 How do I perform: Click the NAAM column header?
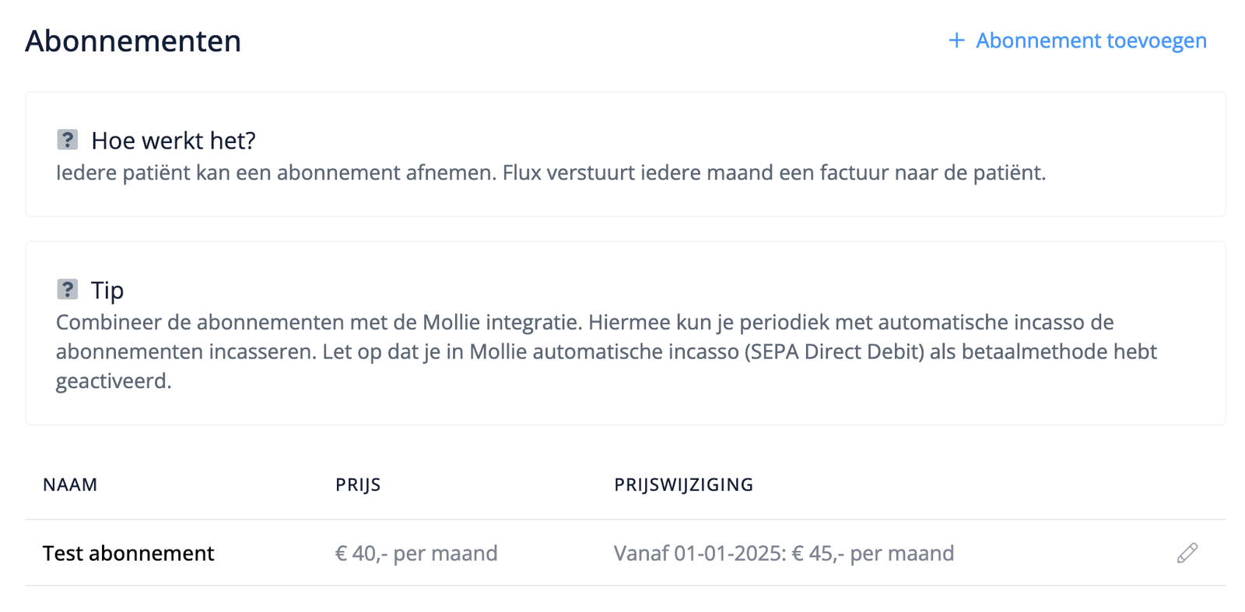click(x=70, y=484)
